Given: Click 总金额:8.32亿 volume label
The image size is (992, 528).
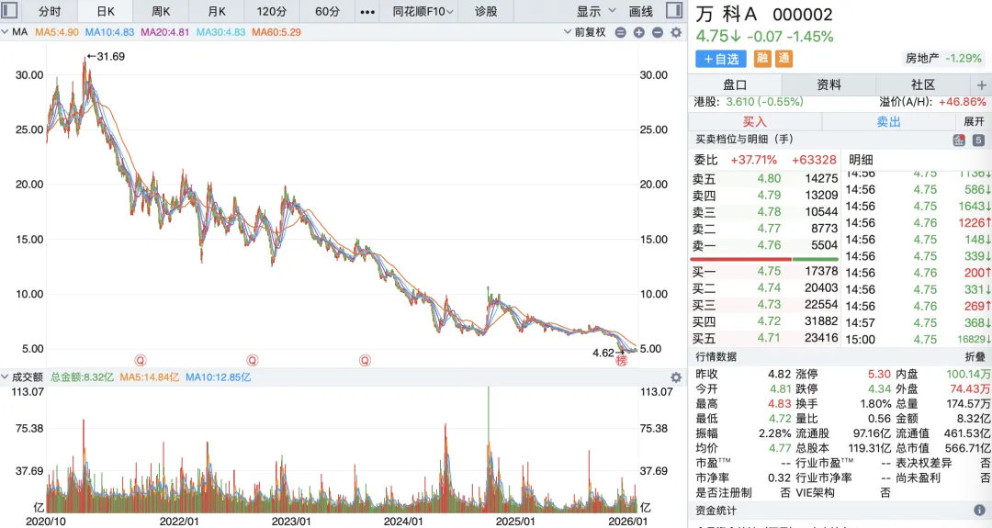Looking at the screenshot, I should pyautogui.click(x=83, y=377).
